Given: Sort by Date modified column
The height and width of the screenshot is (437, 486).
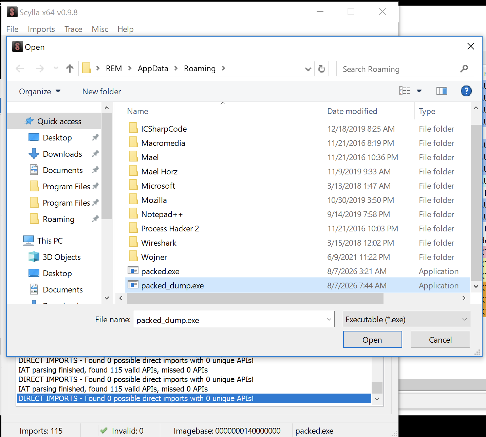Looking at the screenshot, I should coord(352,111).
